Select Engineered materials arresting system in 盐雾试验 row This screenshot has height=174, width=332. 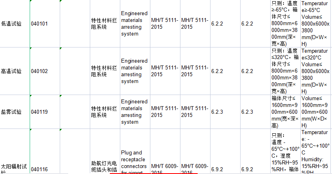[134, 112]
